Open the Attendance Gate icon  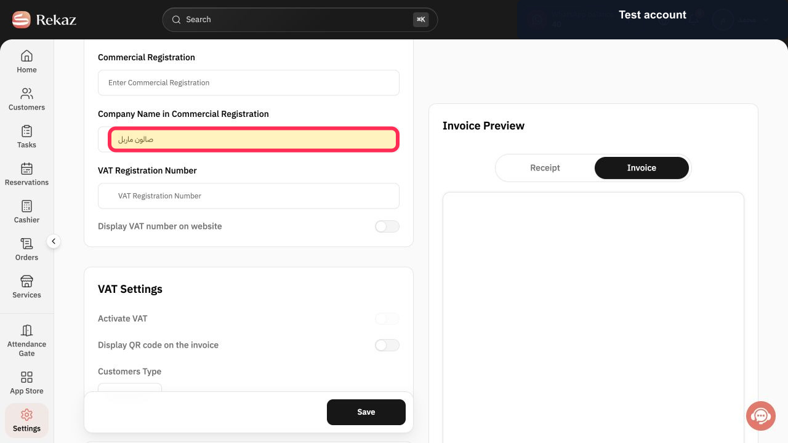pyautogui.click(x=26, y=330)
